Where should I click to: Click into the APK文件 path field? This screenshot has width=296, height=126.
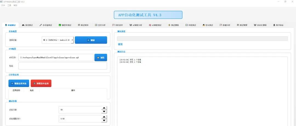pyautogui.click(x=56, y=58)
